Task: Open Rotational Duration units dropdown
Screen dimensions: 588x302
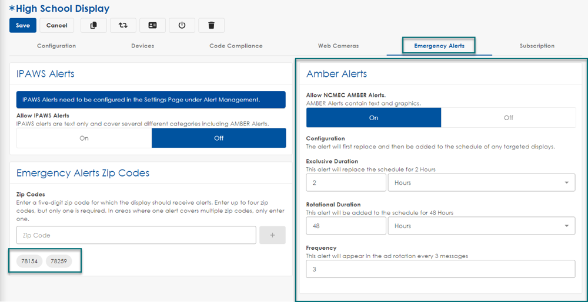Action: pyautogui.click(x=481, y=226)
